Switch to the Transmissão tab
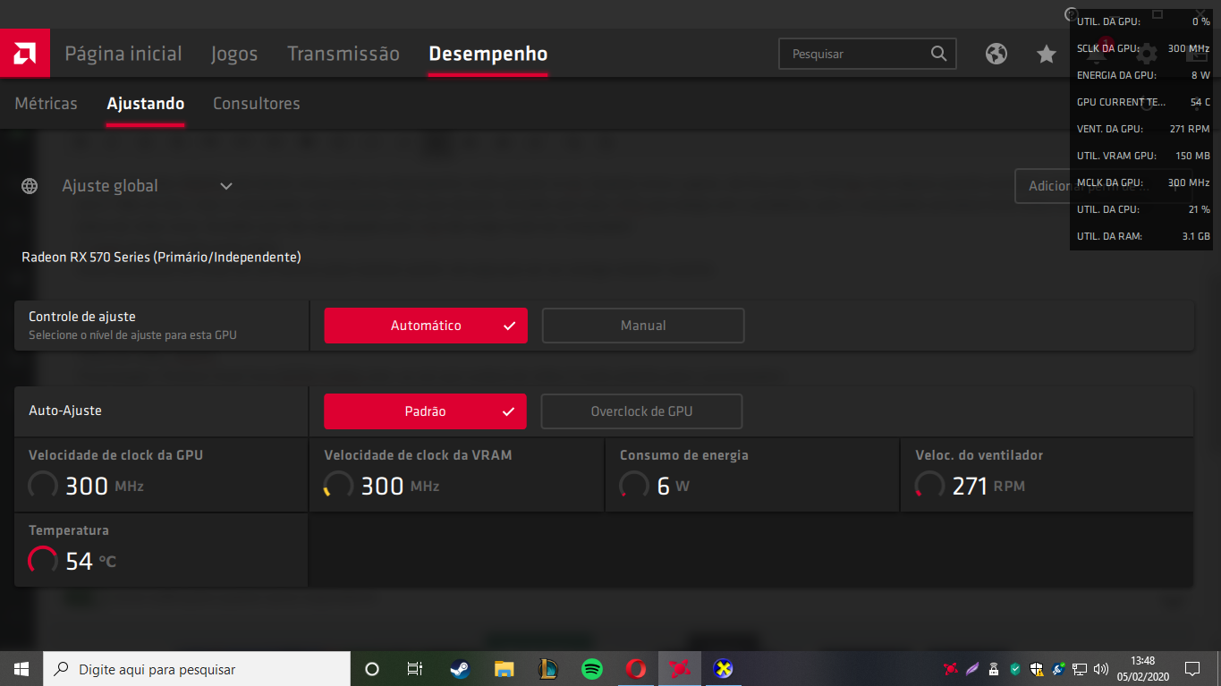The image size is (1221, 686). pyautogui.click(x=343, y=54)
